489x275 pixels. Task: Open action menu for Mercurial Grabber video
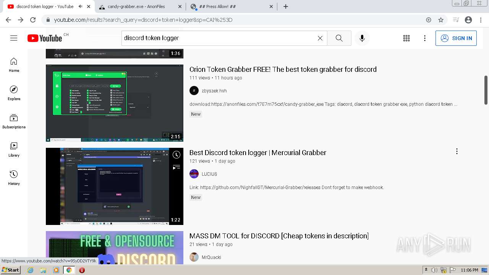[x=457, y=152]
